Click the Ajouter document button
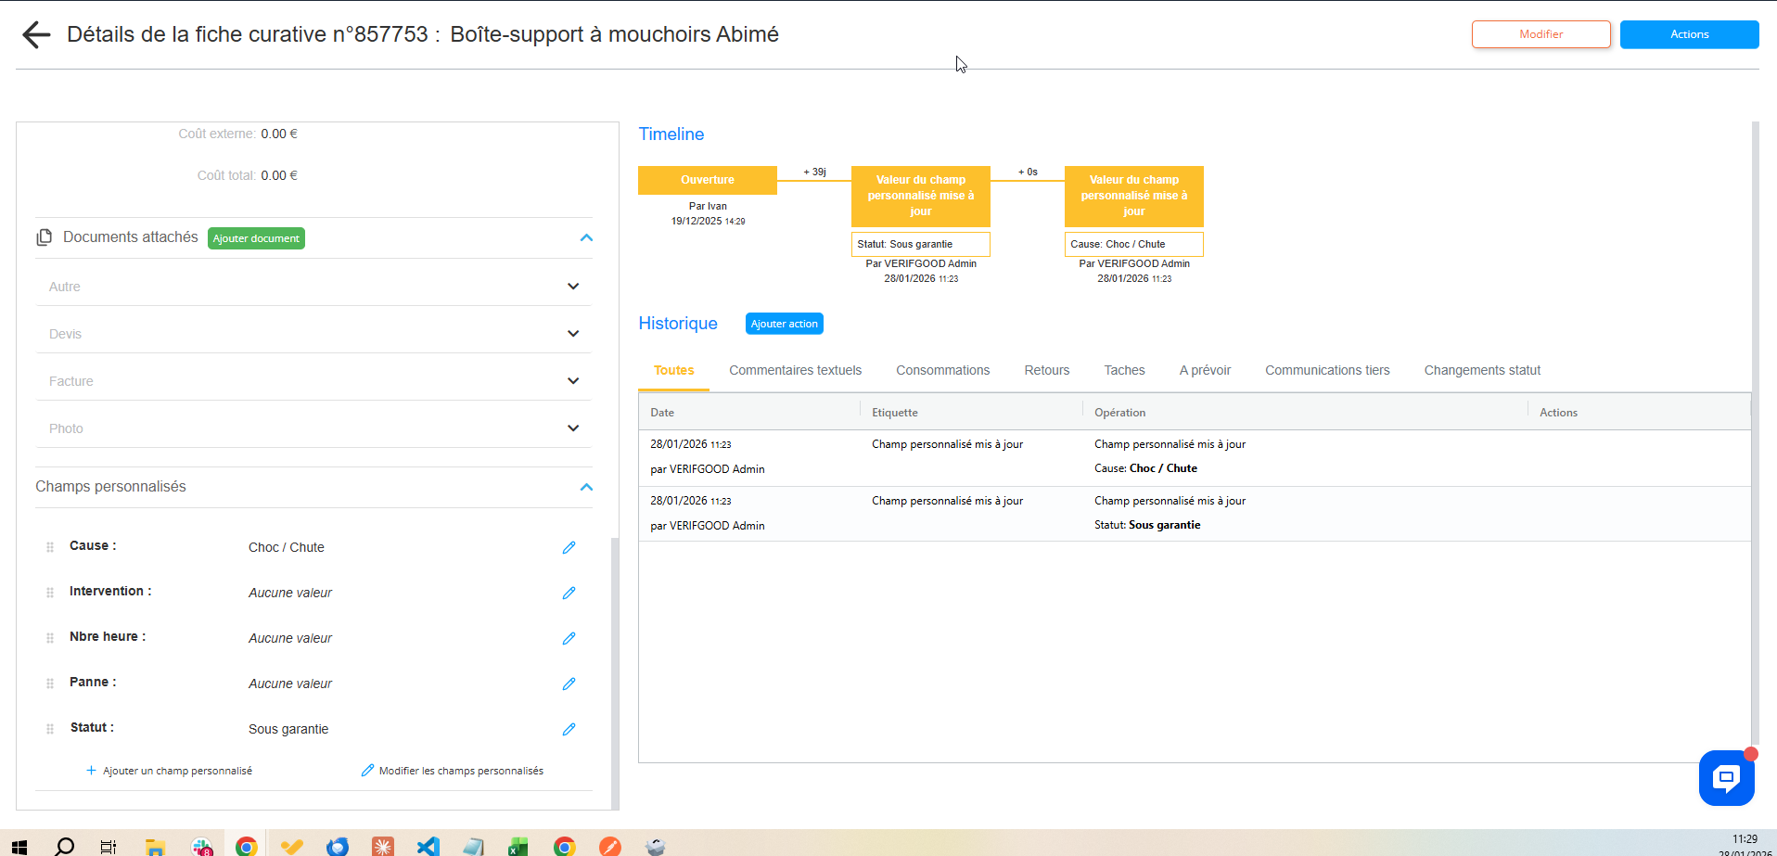The height and width of the screenshot is (856, 1777). (x=256, y=238)
